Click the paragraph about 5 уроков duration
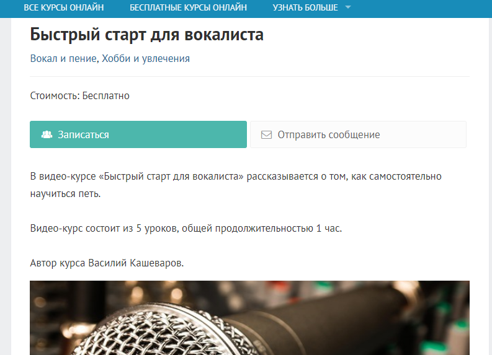 (x=186, y=229)
